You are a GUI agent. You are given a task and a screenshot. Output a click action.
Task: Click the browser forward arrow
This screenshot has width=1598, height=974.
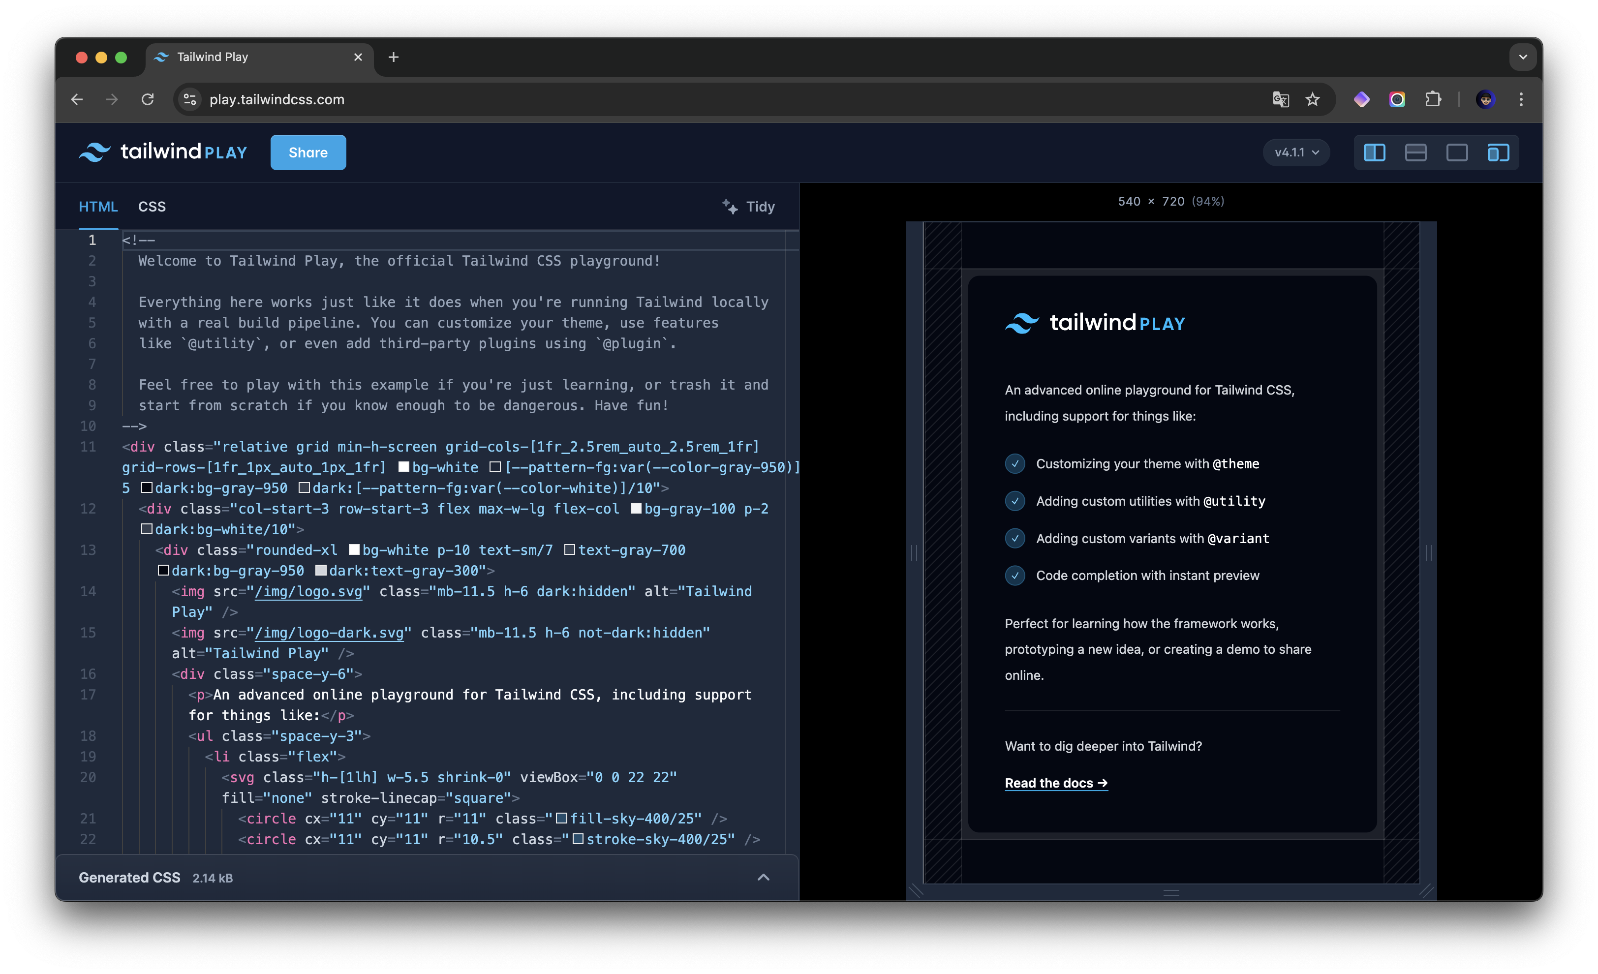(112, 99)
